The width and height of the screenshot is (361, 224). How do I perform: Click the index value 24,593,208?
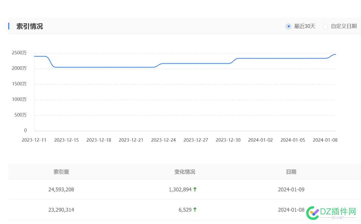pos(61,189)
